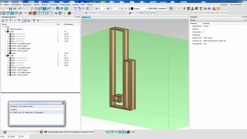
Task: Collapse the Стенка root tree node
Action: pos(3,27)
